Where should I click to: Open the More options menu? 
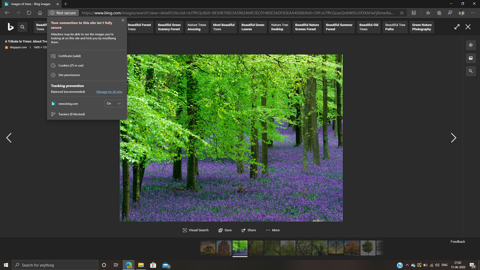[x=272, y=230]
